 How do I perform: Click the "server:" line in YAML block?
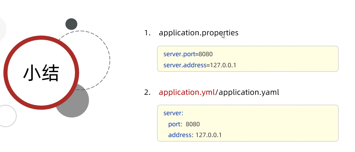point(173,113)
